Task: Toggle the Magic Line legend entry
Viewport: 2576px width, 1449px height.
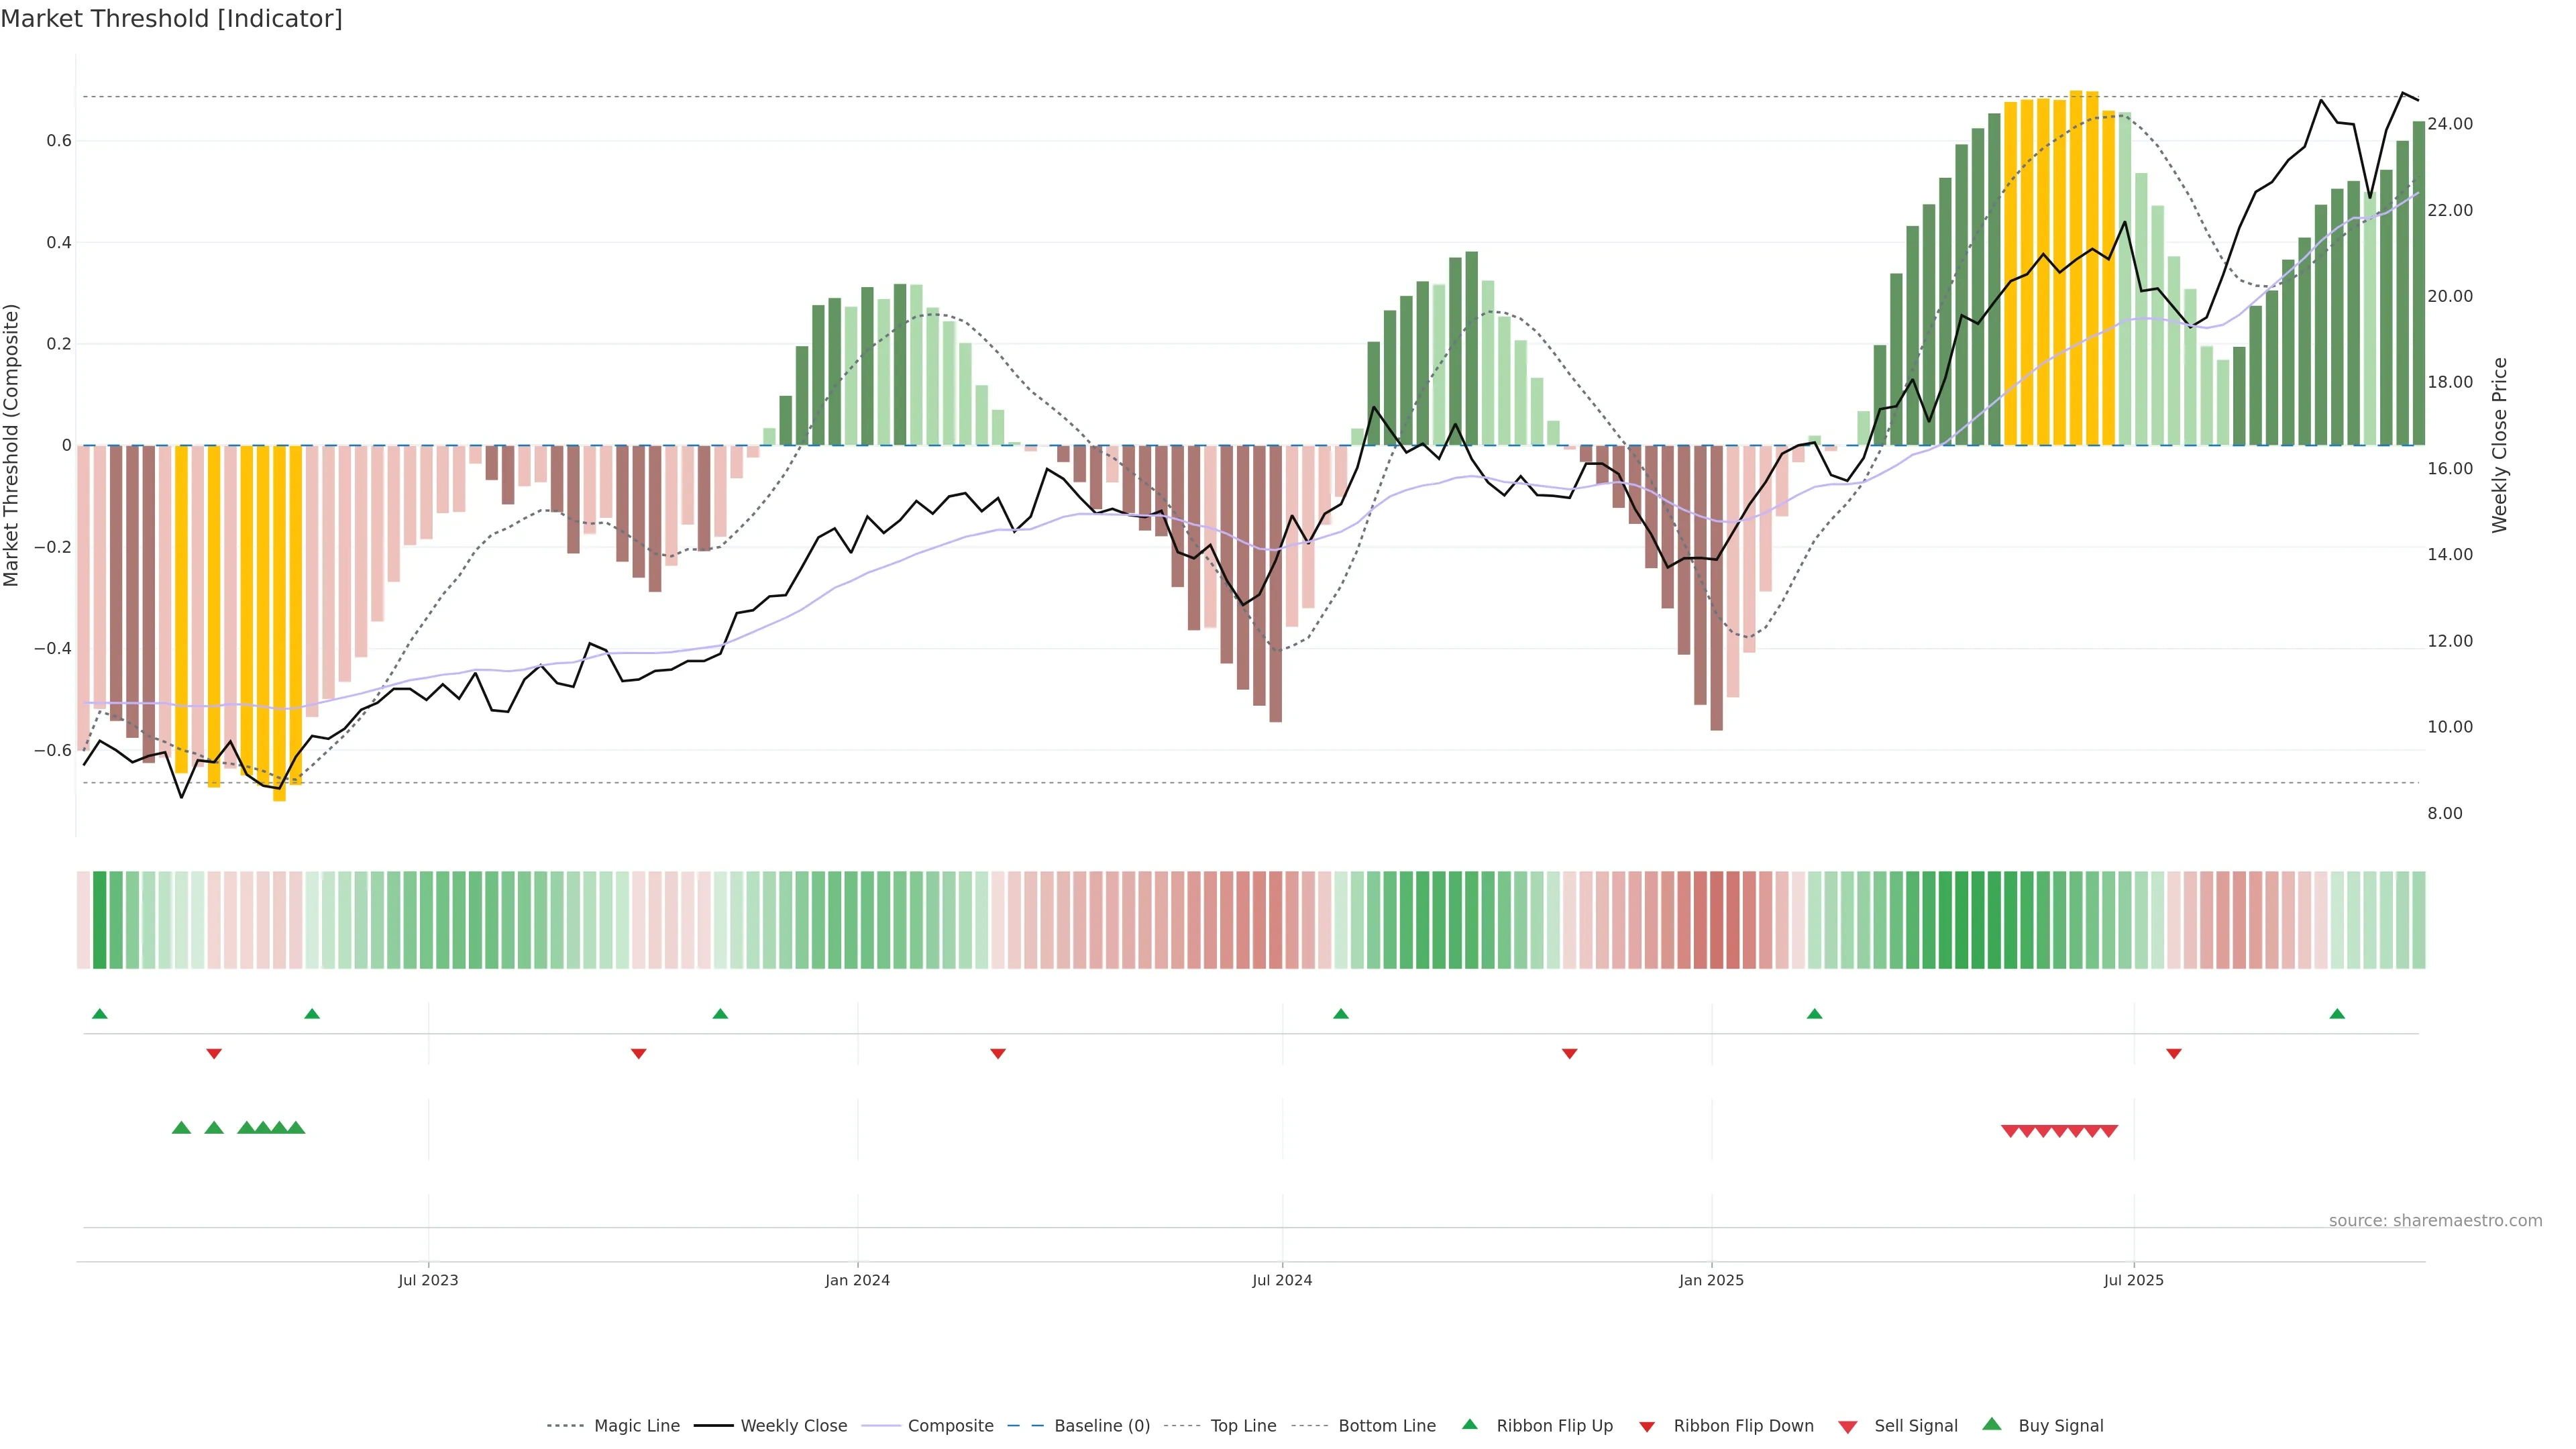Action: click(636, 1426)
